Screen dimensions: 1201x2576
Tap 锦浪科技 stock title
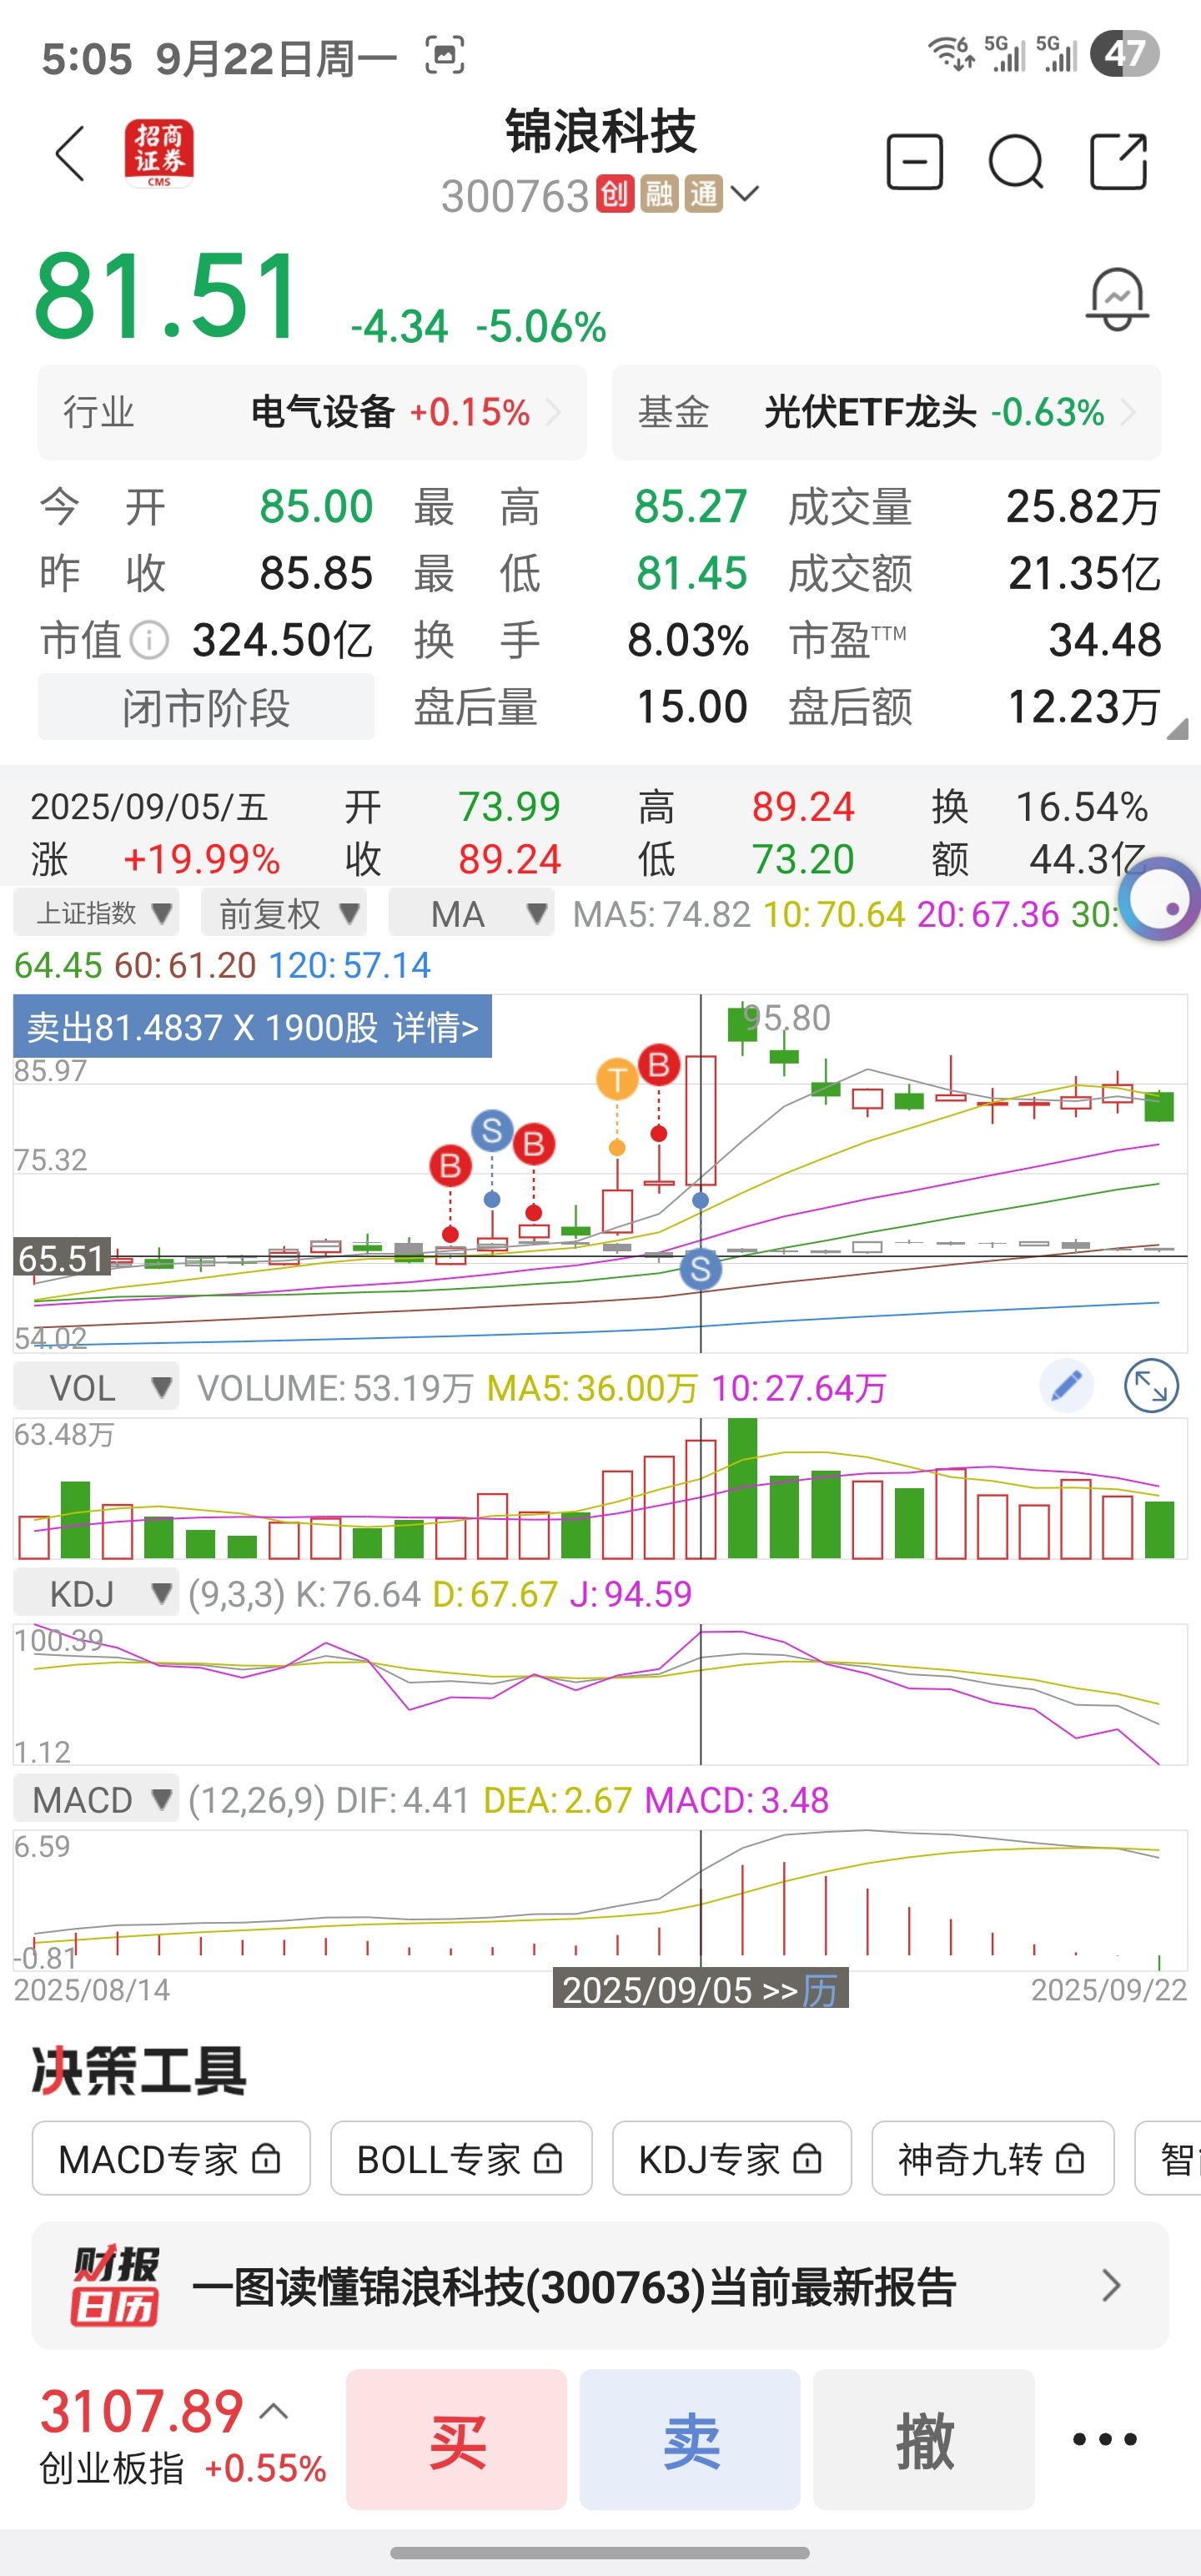pyautogui.click(x=601, y=131)
